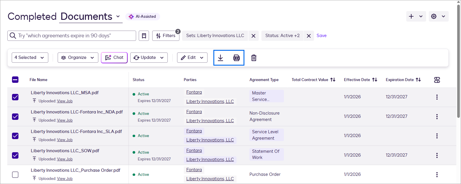Click Master Service agreement type tag

tap(266, 96)
